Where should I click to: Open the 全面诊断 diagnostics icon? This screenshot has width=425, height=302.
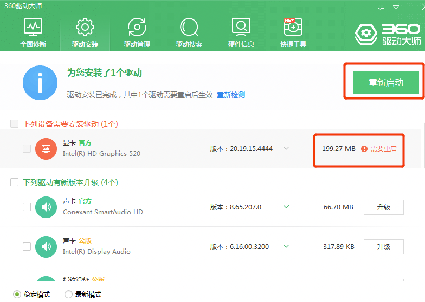(x=33, y=27)
